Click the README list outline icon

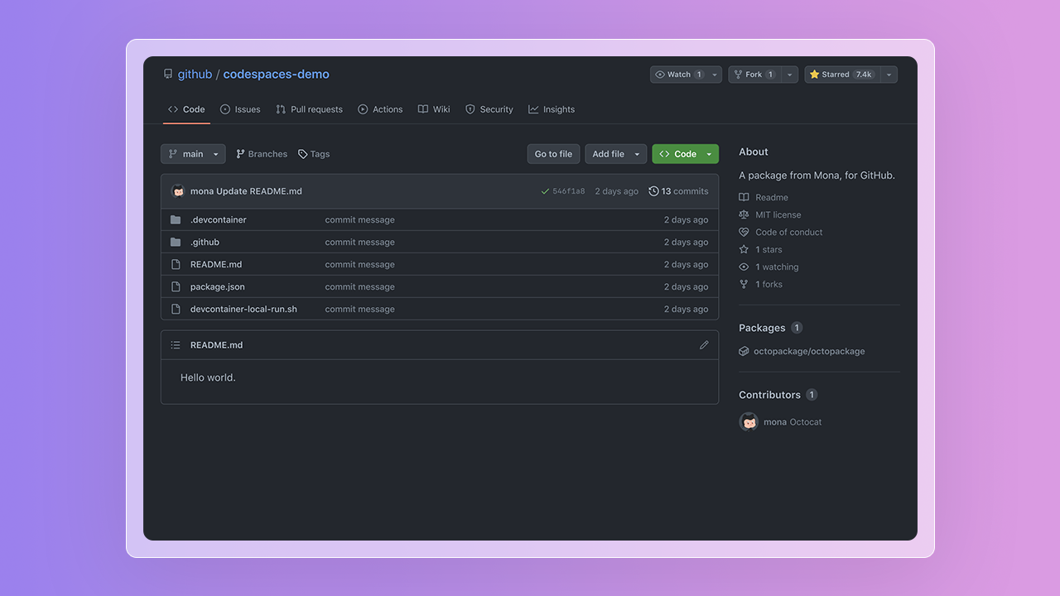tap(176, 345)
